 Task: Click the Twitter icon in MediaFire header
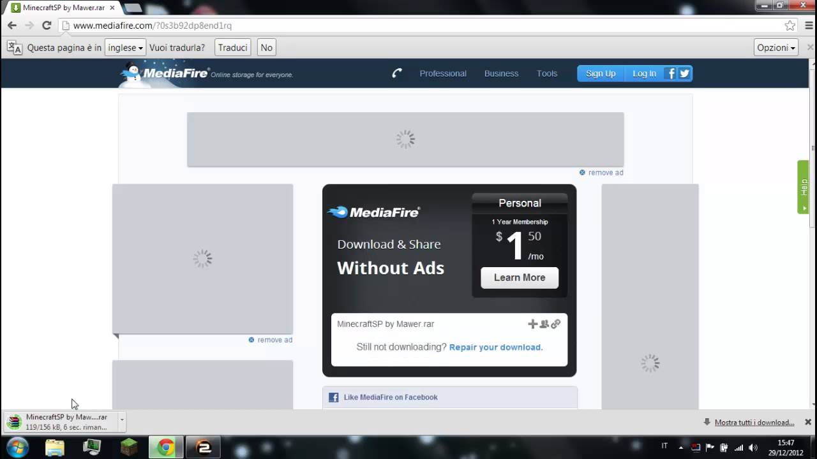coord(684,73)
